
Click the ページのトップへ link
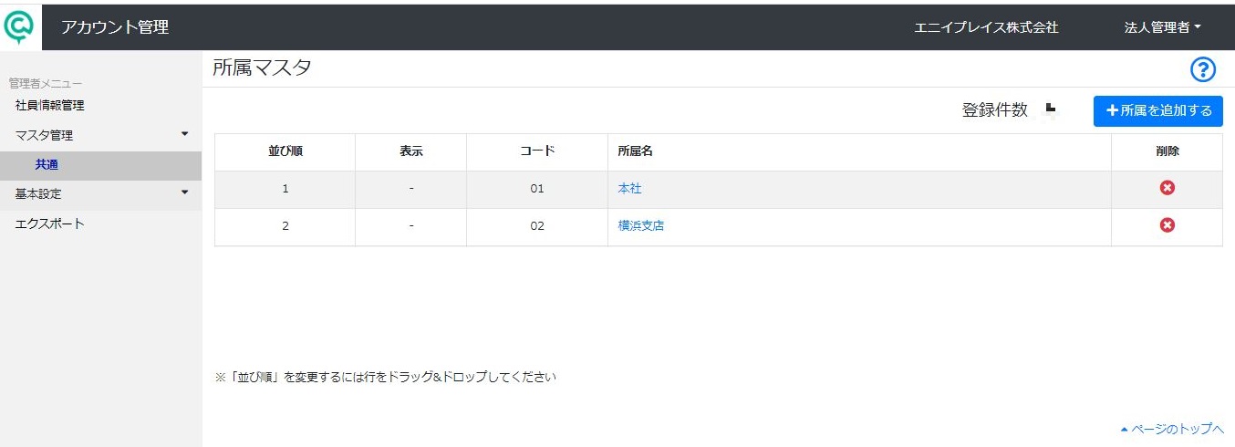click(x=1172, y=429)
